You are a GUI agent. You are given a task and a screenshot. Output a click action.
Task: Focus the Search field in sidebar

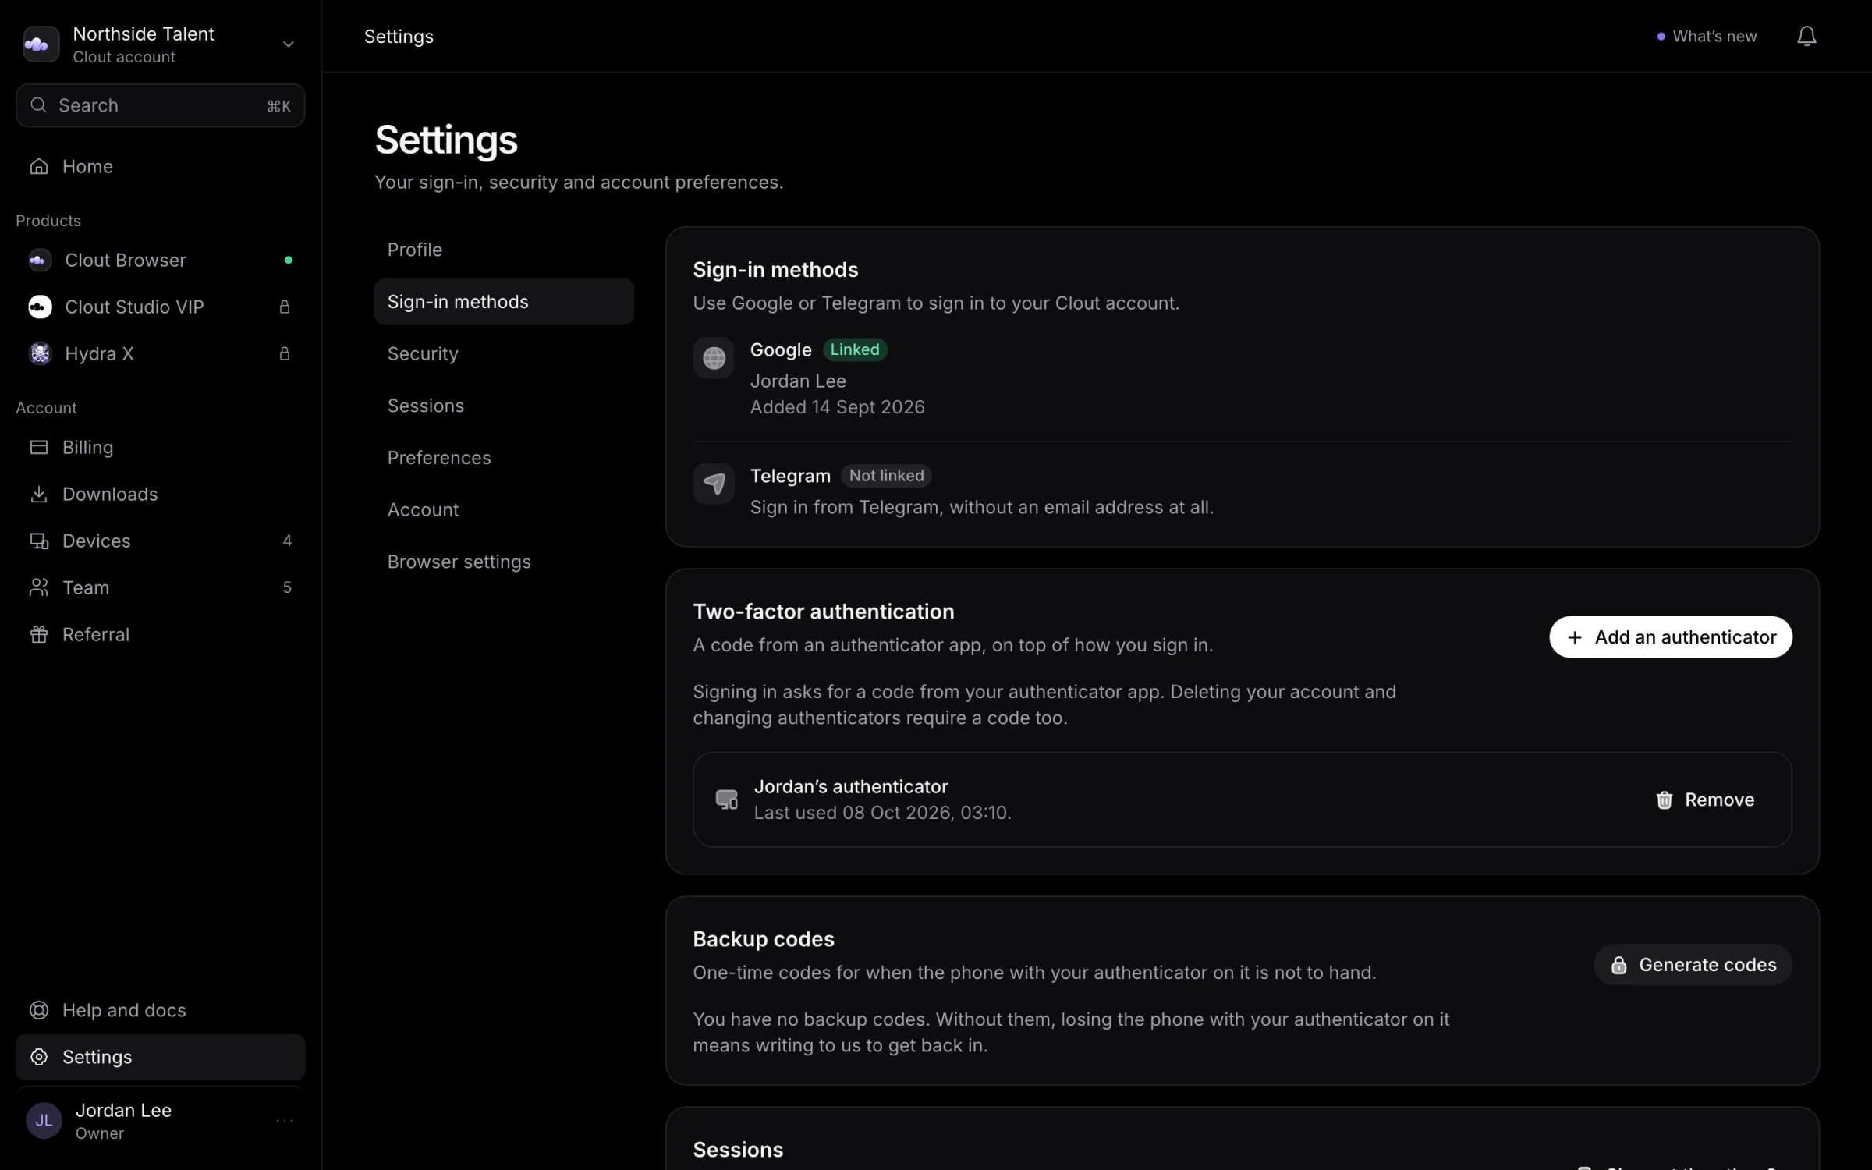pos(160,105)
